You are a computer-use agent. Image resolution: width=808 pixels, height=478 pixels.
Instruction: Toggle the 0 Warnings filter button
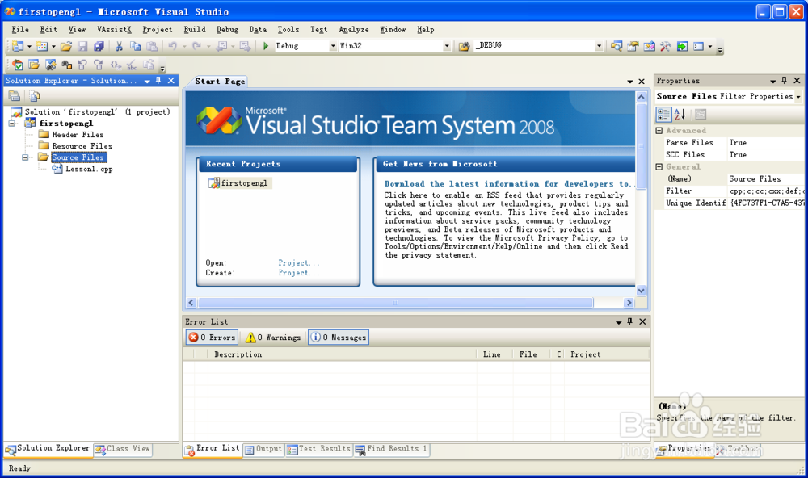coord(273,338)
